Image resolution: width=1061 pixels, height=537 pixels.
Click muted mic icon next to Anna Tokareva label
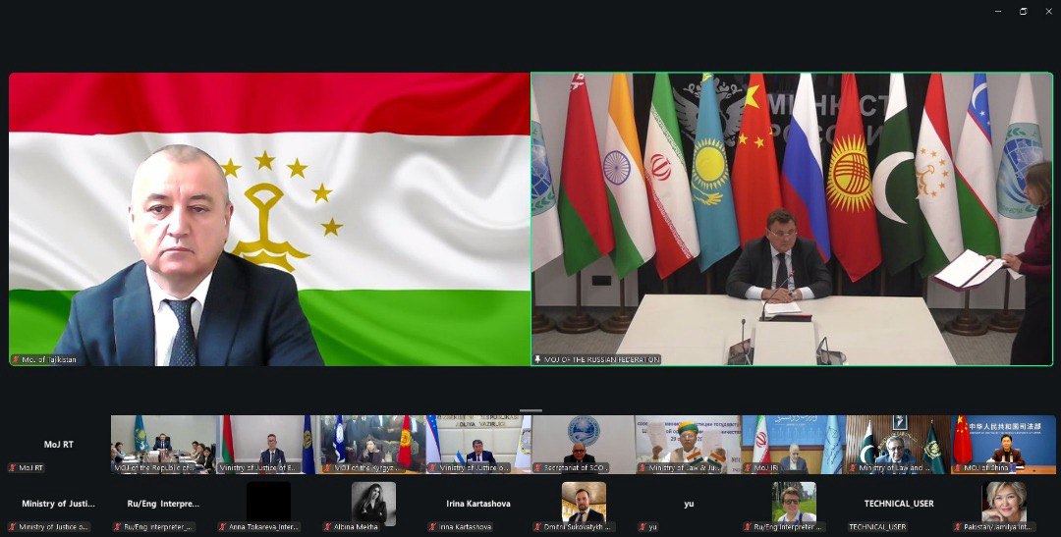(222, 527)
